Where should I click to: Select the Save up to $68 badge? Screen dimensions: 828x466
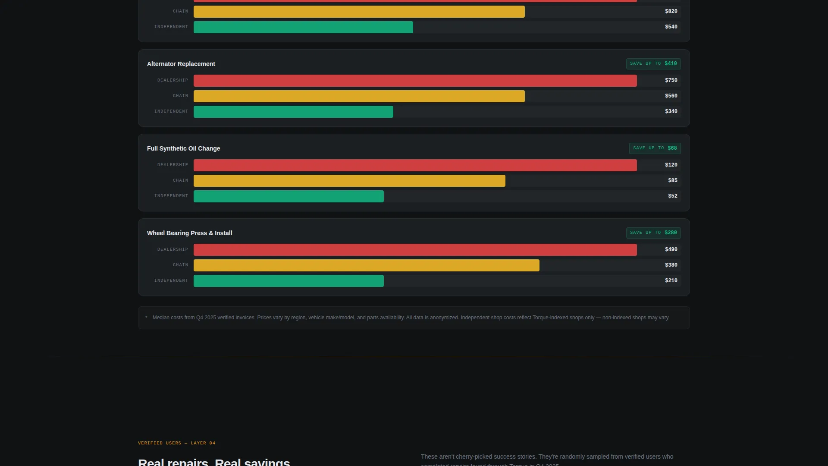point(655,148)
